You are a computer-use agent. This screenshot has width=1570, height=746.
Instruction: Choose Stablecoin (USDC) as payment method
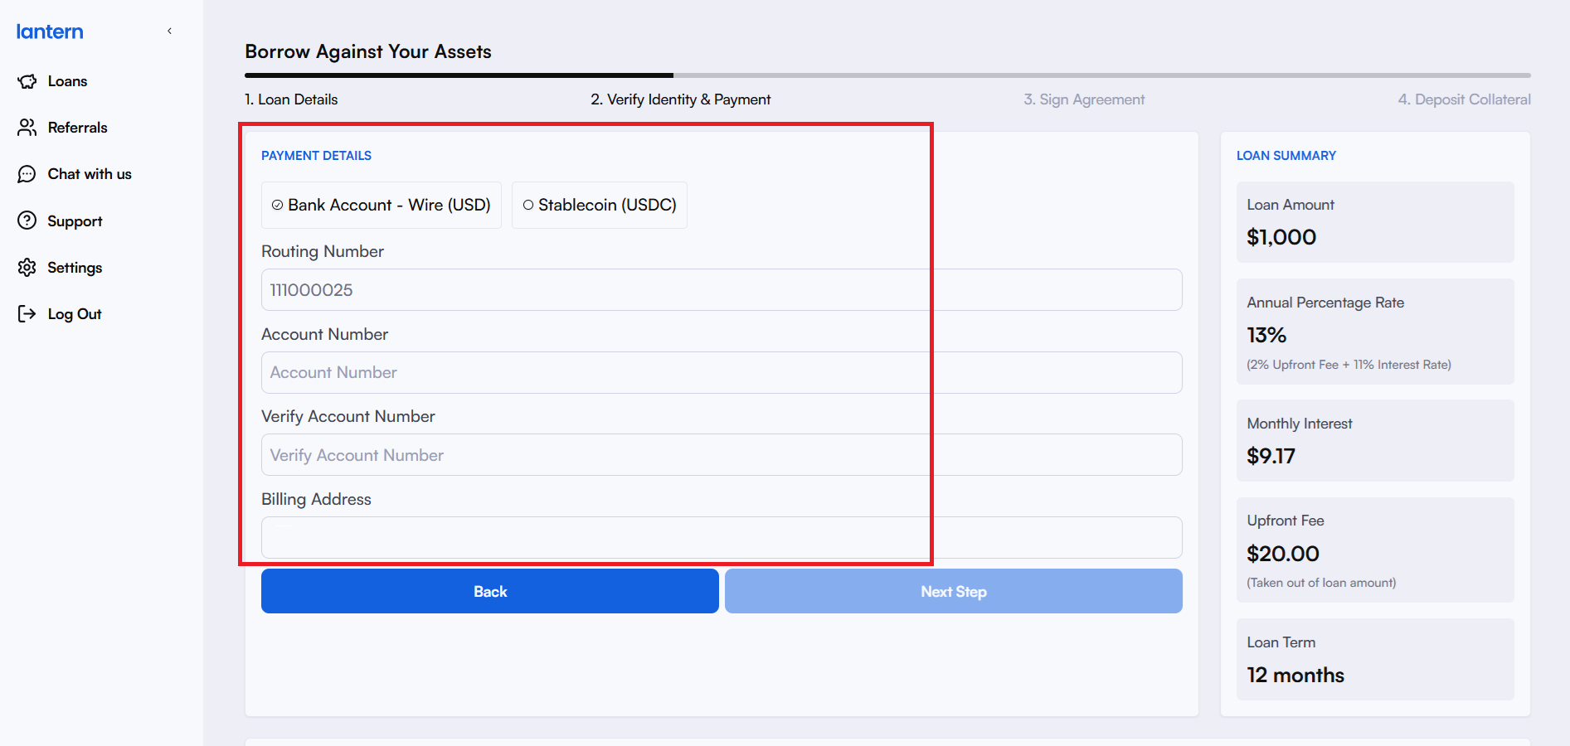click(x=599, y=205)
